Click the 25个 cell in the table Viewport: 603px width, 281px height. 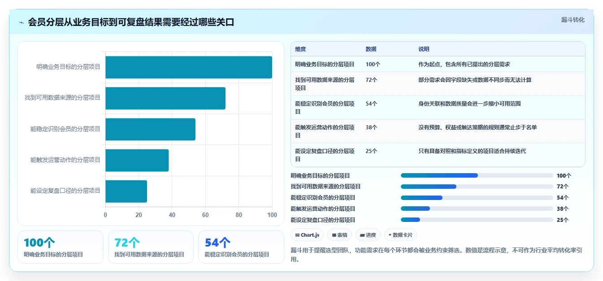(371, 151)
